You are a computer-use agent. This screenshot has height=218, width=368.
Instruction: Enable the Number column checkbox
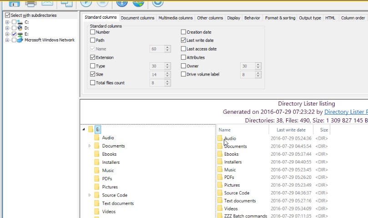click(92, 32)
